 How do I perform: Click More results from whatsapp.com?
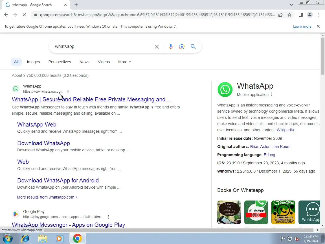[x=47, y=197]
